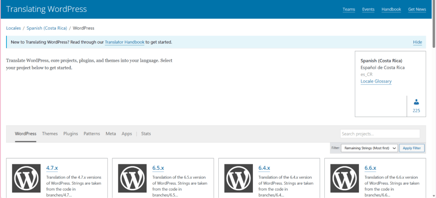The height and width of the screenshot is (198, 437).
Task: Open the 6.4.x project link
Action: [x=264, y=168]
